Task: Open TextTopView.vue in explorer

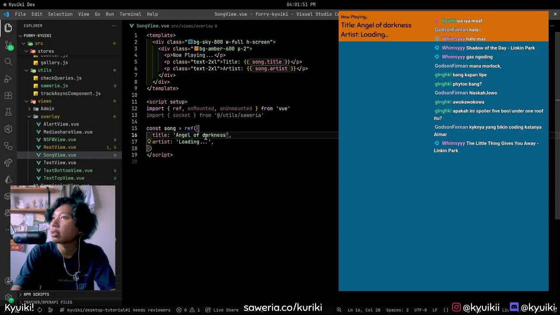Action: click(64, 178)
